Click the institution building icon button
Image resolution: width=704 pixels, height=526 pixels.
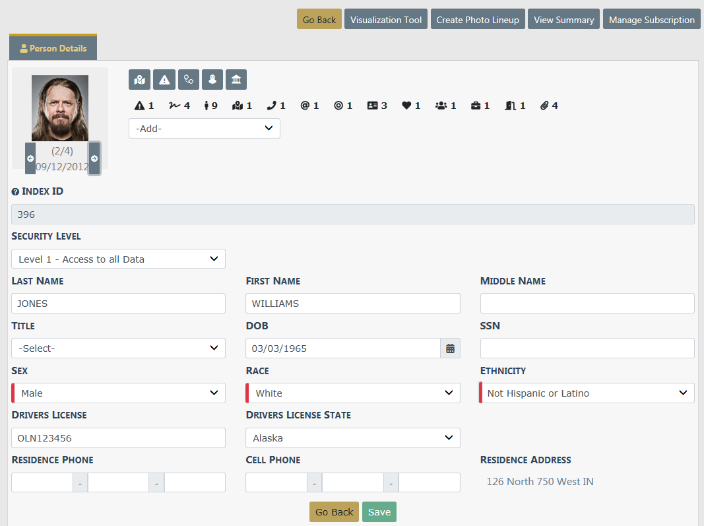[x=236, y=80]
